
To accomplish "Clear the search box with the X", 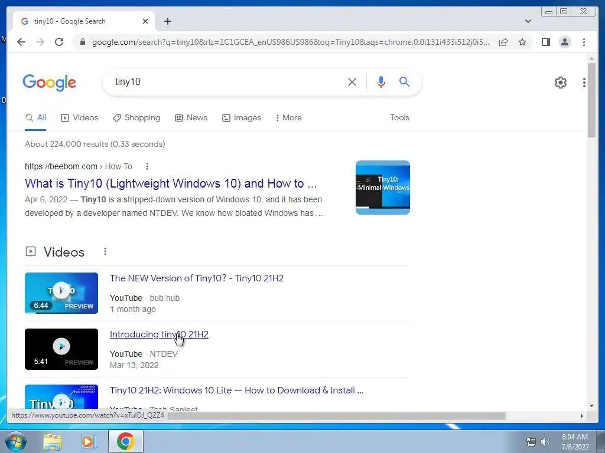I will (352, 81).
